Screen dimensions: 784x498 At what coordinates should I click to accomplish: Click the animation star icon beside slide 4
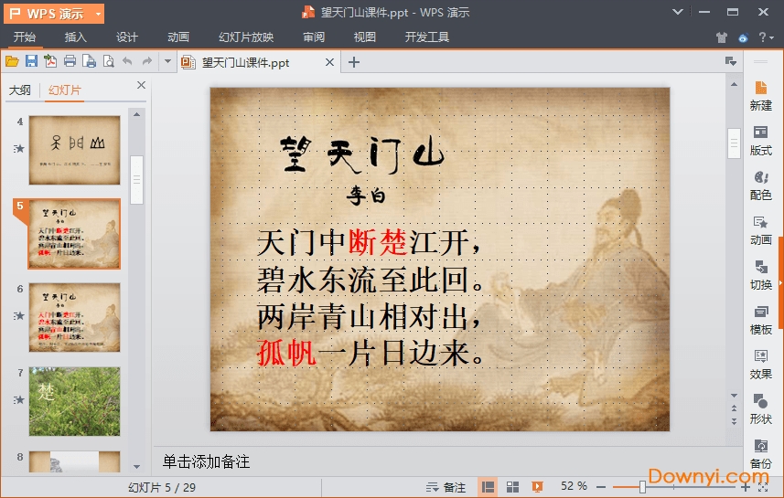[x=19, y=148]
